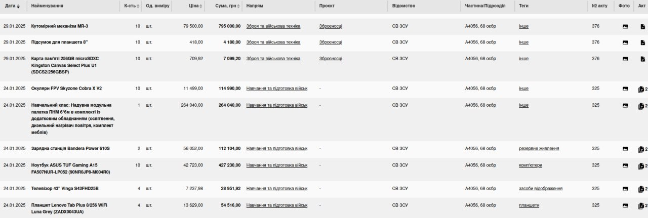Open Зброєносці project link for Кутомірний механізм
Image resolution: width=648 pixels, height=218 pixels.
(331, 26)
